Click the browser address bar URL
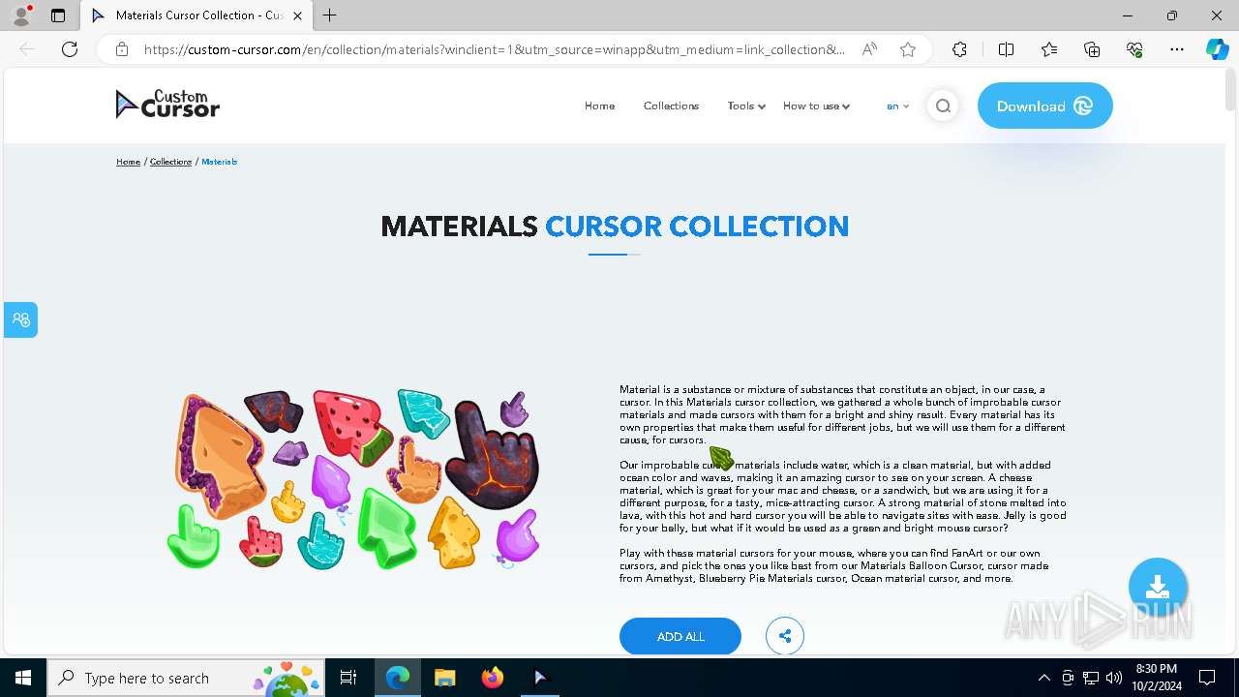This screenshot has width=1239, height=697. click(494, 49)
